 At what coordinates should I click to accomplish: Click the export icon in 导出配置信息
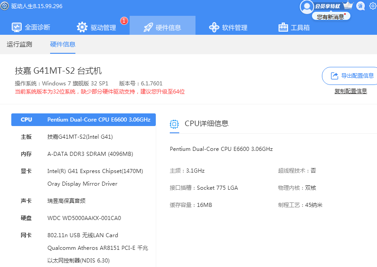[x=335, y=76]
